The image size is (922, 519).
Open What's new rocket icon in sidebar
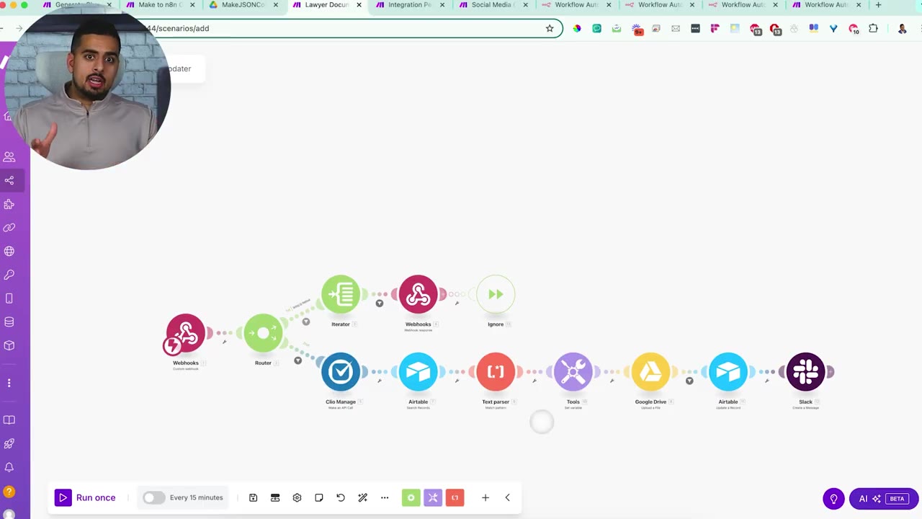pyautogui.click(x=9, y=444)
